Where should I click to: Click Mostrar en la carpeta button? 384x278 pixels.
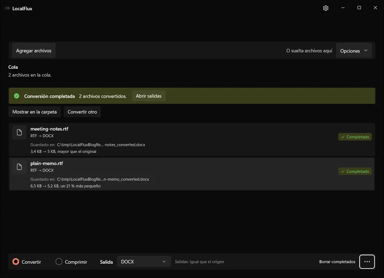click(35, 112)
